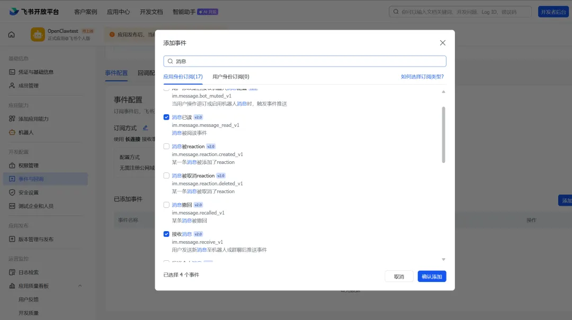Click the 日志检索 search icon
572x320 pixels.
pos(12,272)
